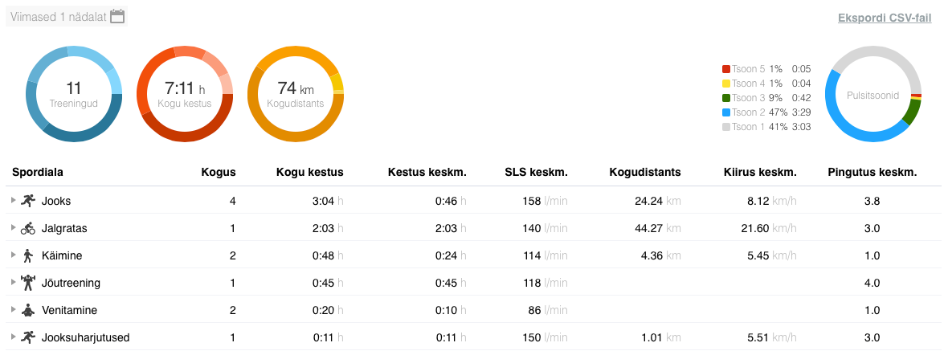Sort table by Kogu kestus column header
944x351 pixels.
coord(309,172)
